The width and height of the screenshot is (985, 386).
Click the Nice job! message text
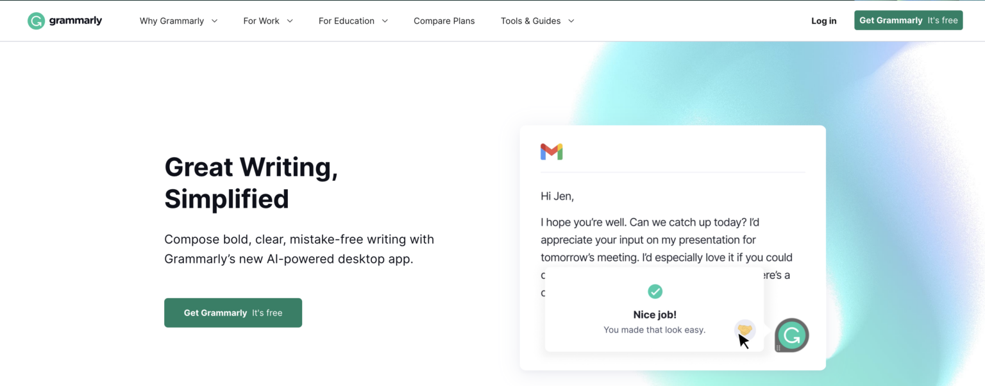[x=655, y=315]
